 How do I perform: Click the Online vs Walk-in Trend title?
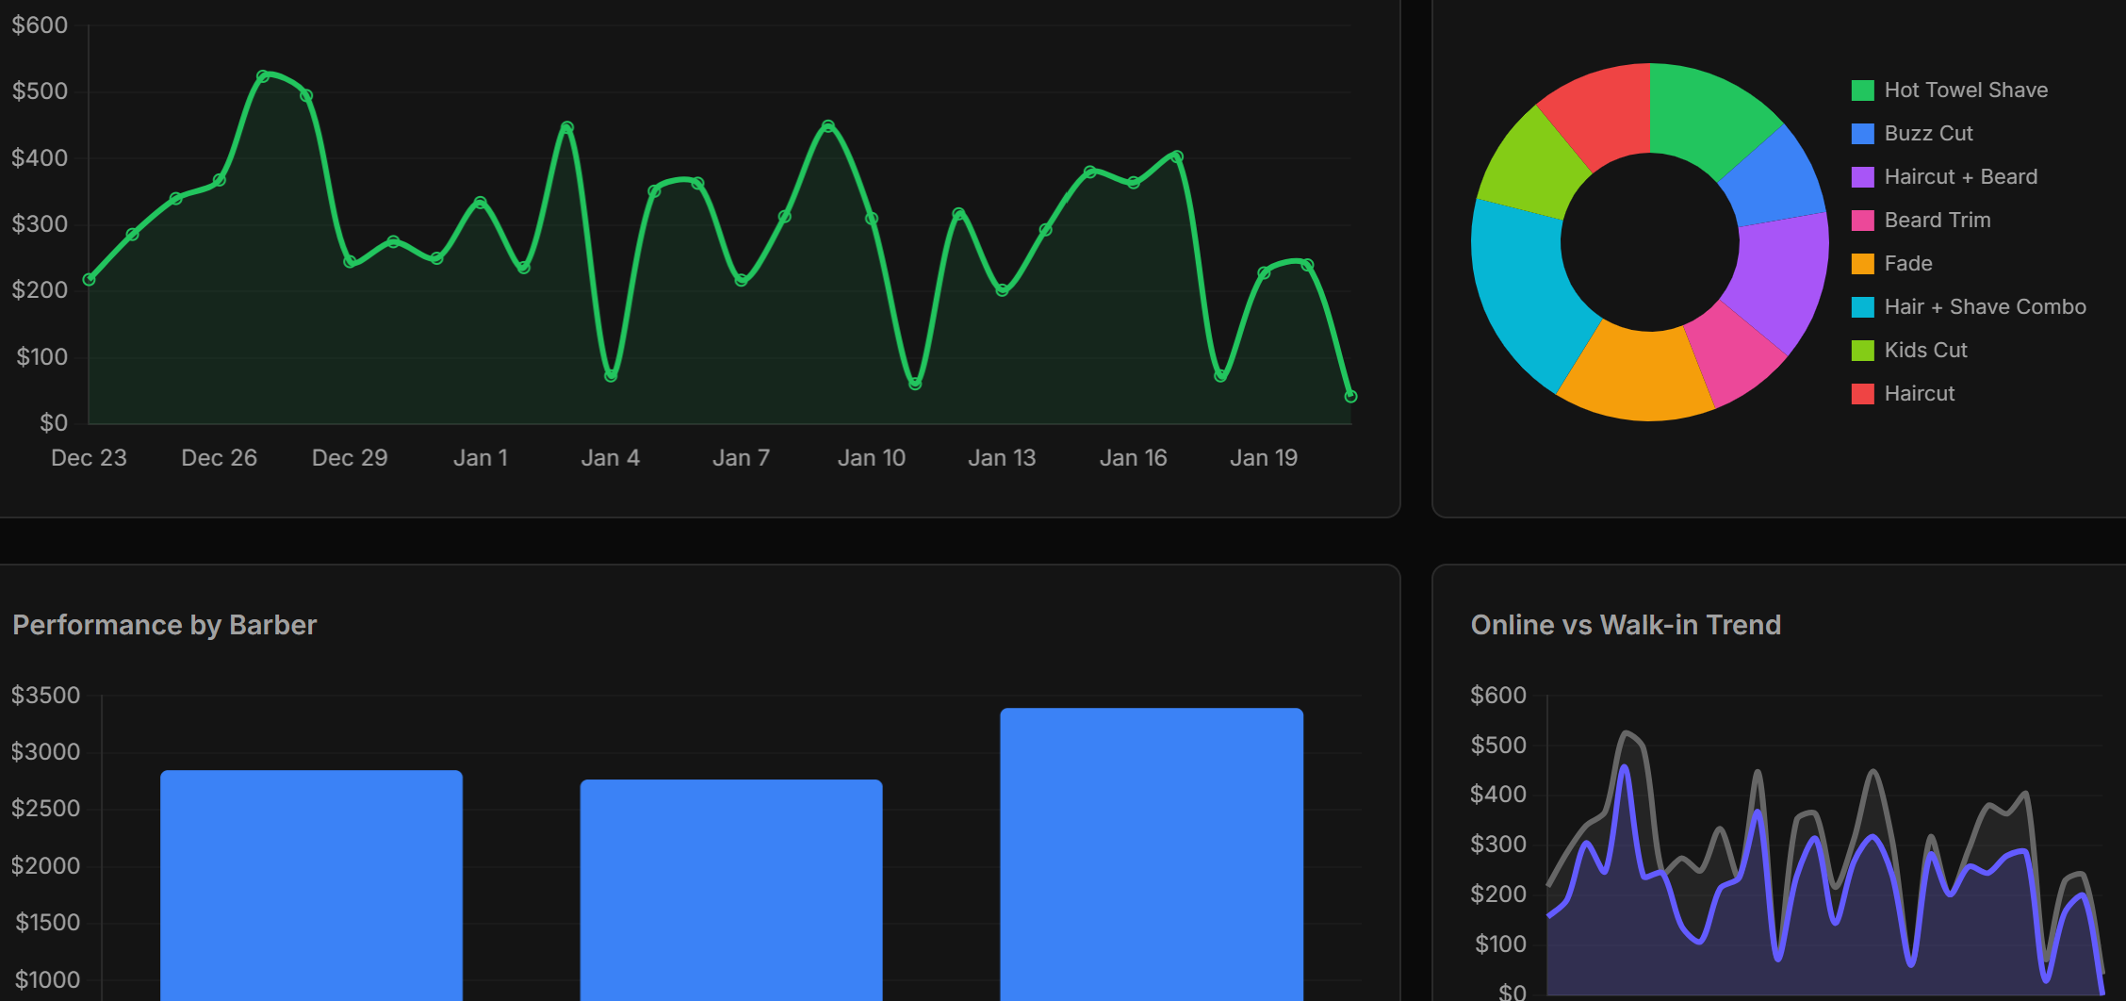click(x=1626, y=624)
